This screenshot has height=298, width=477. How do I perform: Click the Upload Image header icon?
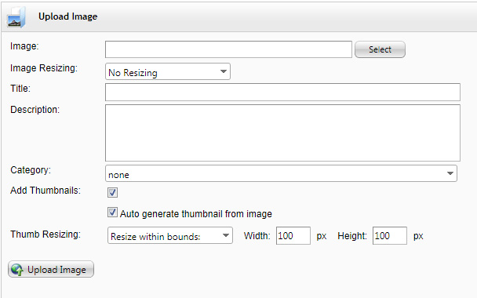pos(16,17)
